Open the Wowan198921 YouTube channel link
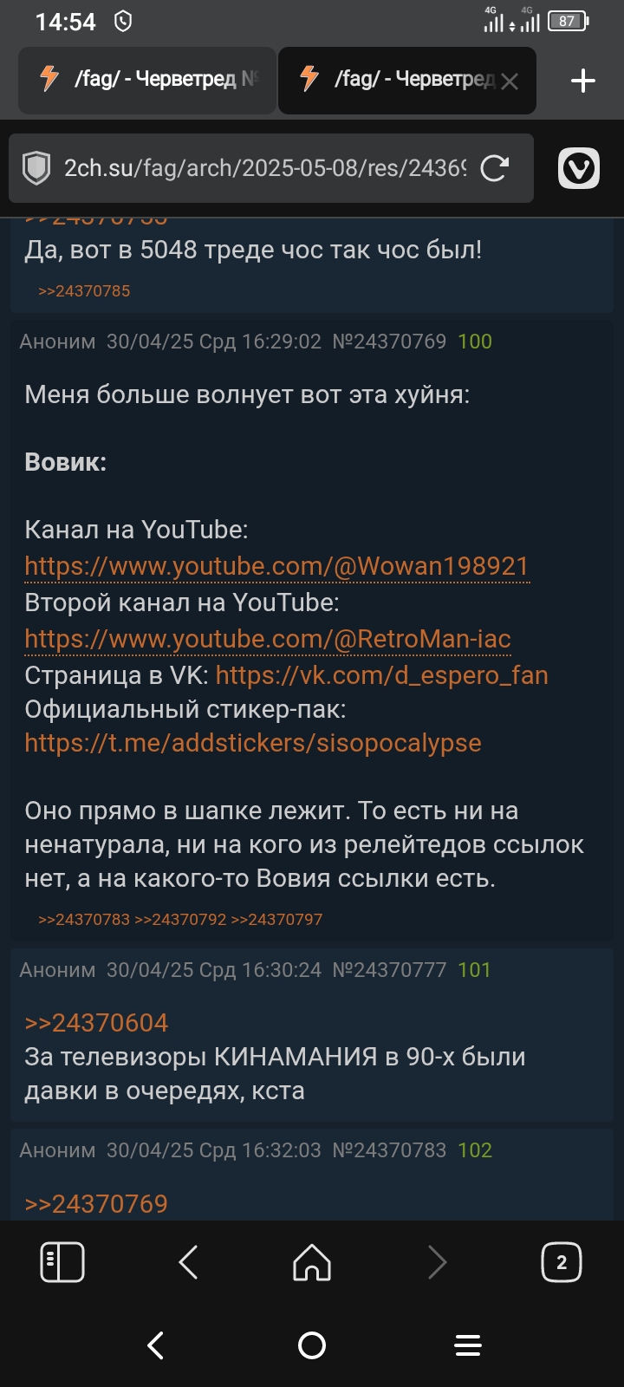The height and width of the screenshot is (1387, 624). point(276,566)
